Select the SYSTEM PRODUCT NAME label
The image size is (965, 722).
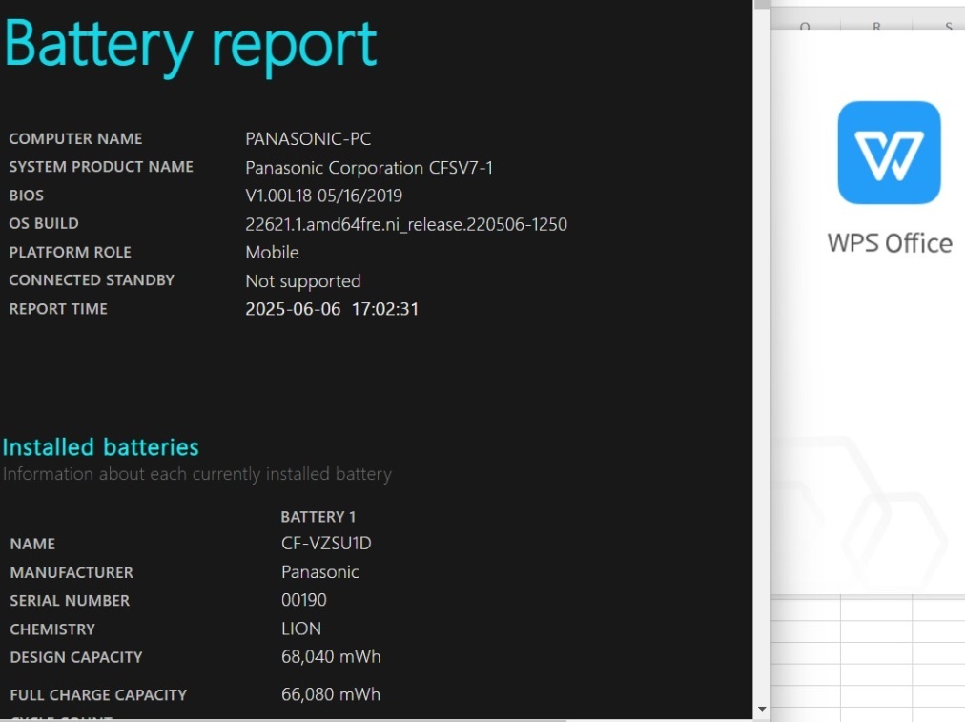click(101, 167)
